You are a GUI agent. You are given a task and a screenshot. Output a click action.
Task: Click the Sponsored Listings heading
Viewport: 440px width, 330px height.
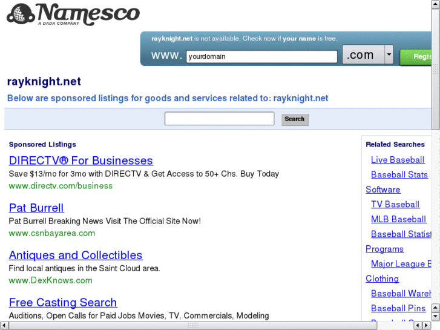click(42, 144)
